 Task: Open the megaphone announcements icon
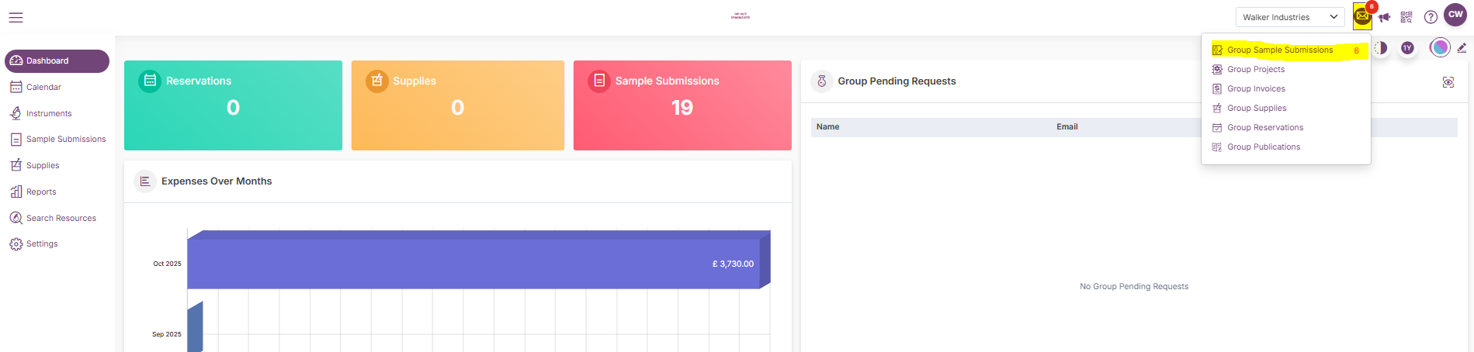(1384, 17)
